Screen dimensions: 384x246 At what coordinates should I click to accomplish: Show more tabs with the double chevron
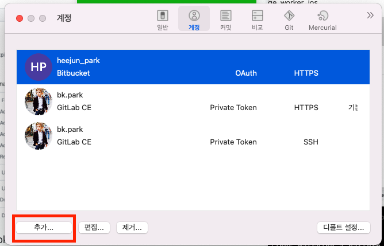pyautogui.click(x=370, y=15)
